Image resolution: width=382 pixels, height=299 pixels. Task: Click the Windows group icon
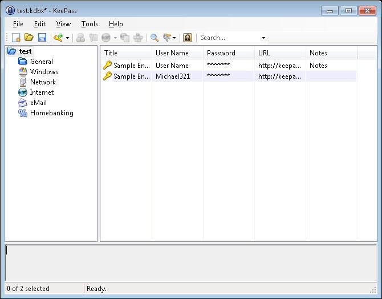[x=23, y=72]
